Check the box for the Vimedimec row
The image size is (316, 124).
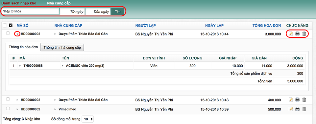click(8, 109)
